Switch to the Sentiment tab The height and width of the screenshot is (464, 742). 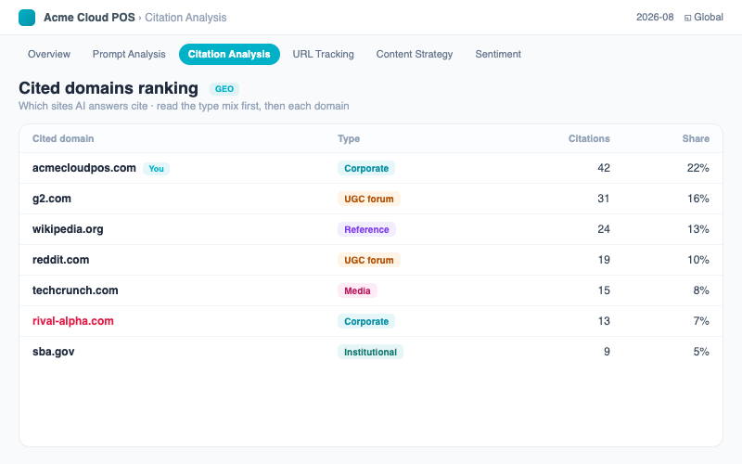[x=498, y=54]
